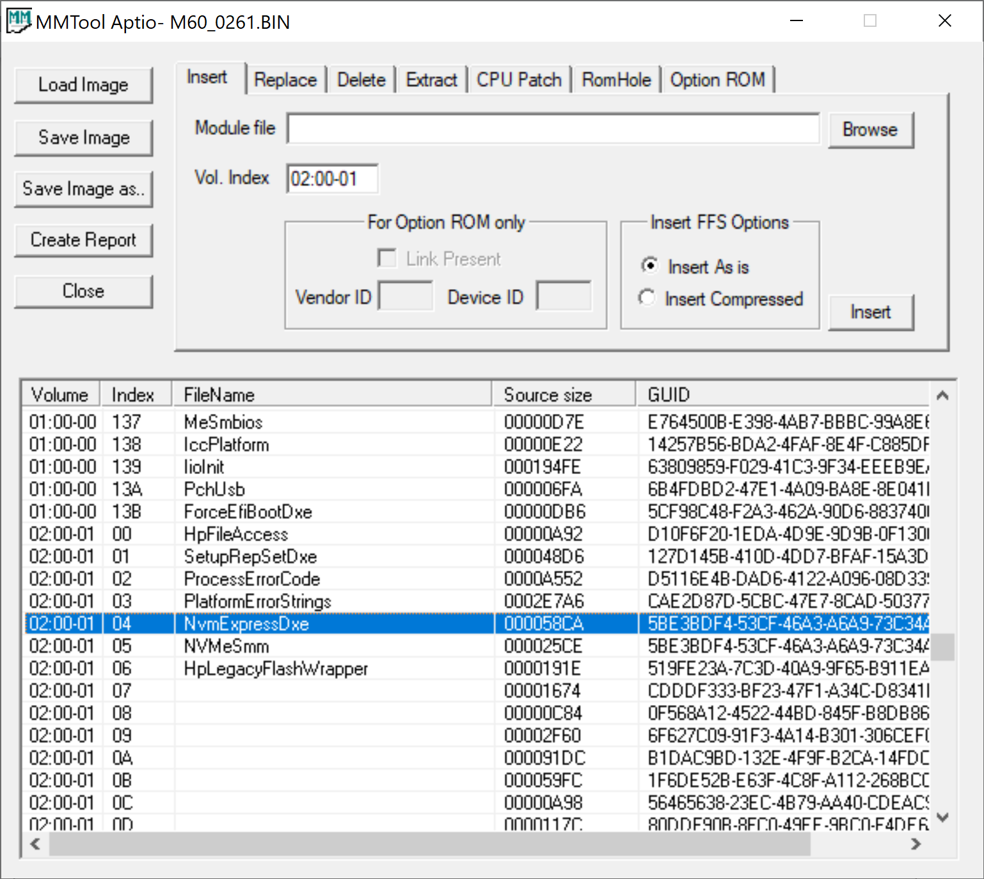Switch to the Insert tab
The image size is (984, 879).
point(207,77)
